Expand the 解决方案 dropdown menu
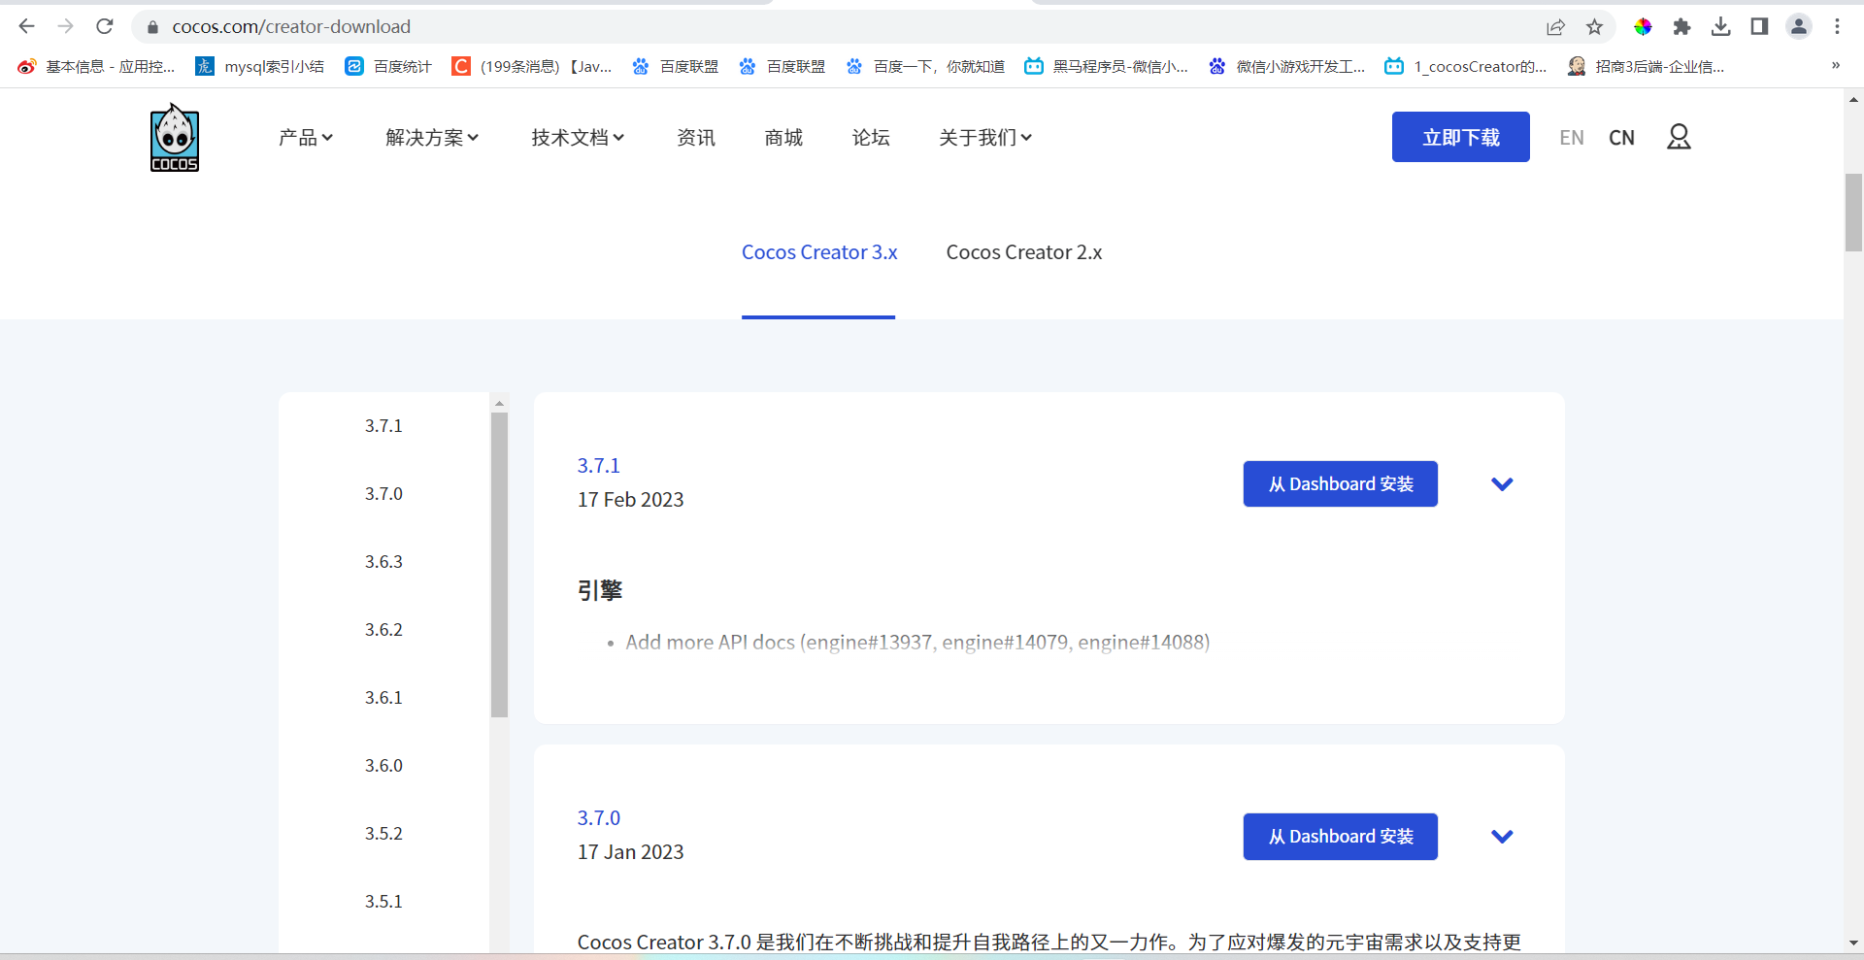The width and height of the screenshot is (1864, 960). (x=432, y=138)
